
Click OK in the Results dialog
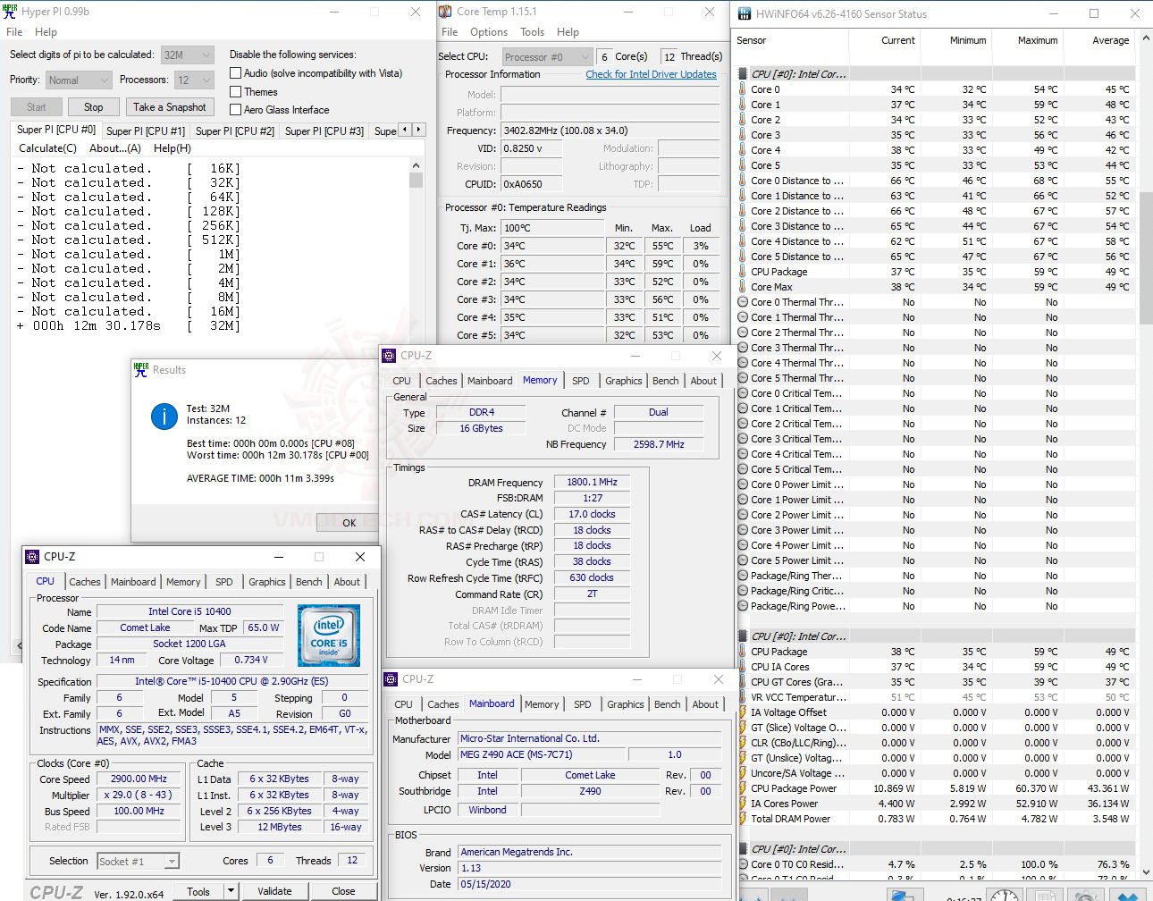[349, 523]
